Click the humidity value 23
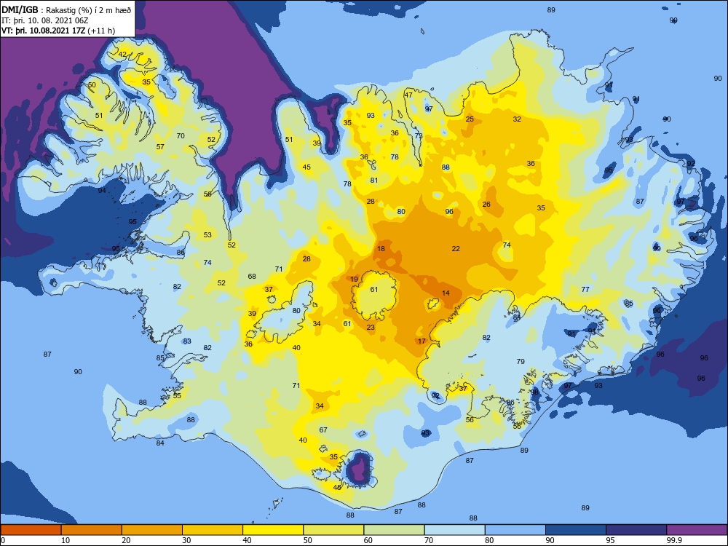Screen dimensions: 728x546 (x=371, y=328)
